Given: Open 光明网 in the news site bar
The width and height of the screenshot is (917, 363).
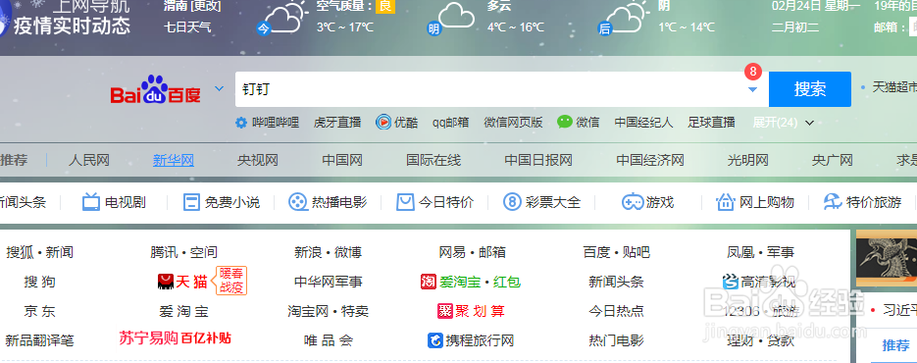Looking at the screenshot, I should 748,160.
